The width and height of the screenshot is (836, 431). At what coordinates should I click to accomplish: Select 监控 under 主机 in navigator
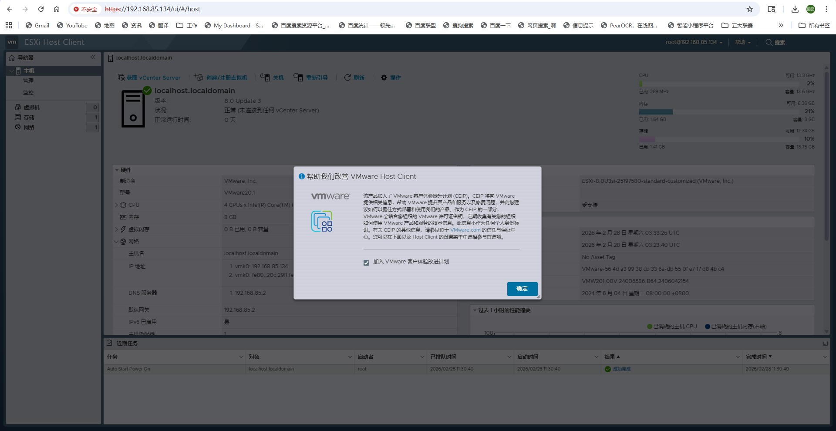pos(29,92)
